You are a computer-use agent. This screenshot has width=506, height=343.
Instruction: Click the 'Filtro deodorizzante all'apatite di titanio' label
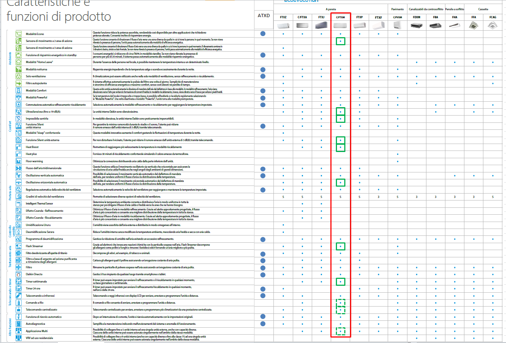point(47,253)
